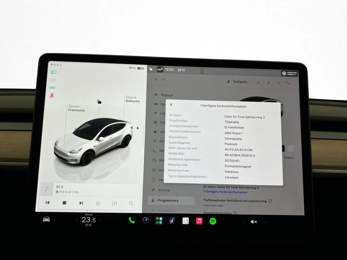This screenshot has width=347, height=260.
Task: Select the white color swatch
Action: tap(290, 148)
